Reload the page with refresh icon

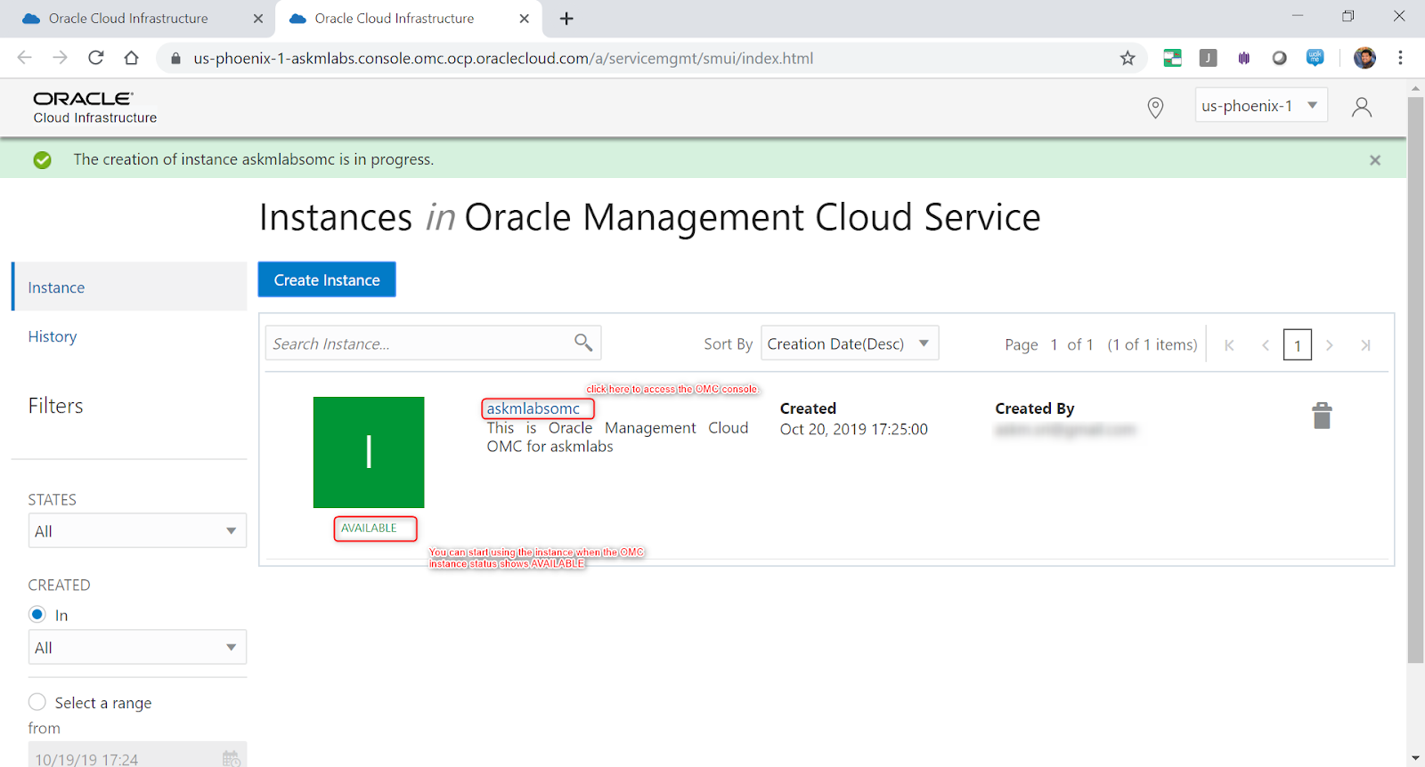coord(95,58)
